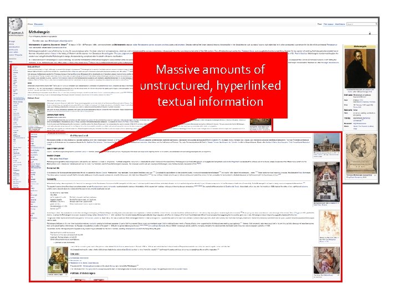Screen dimensions: 399x299
Task: Click in the Wikipedia search field
Action: (x=361, y=24)
